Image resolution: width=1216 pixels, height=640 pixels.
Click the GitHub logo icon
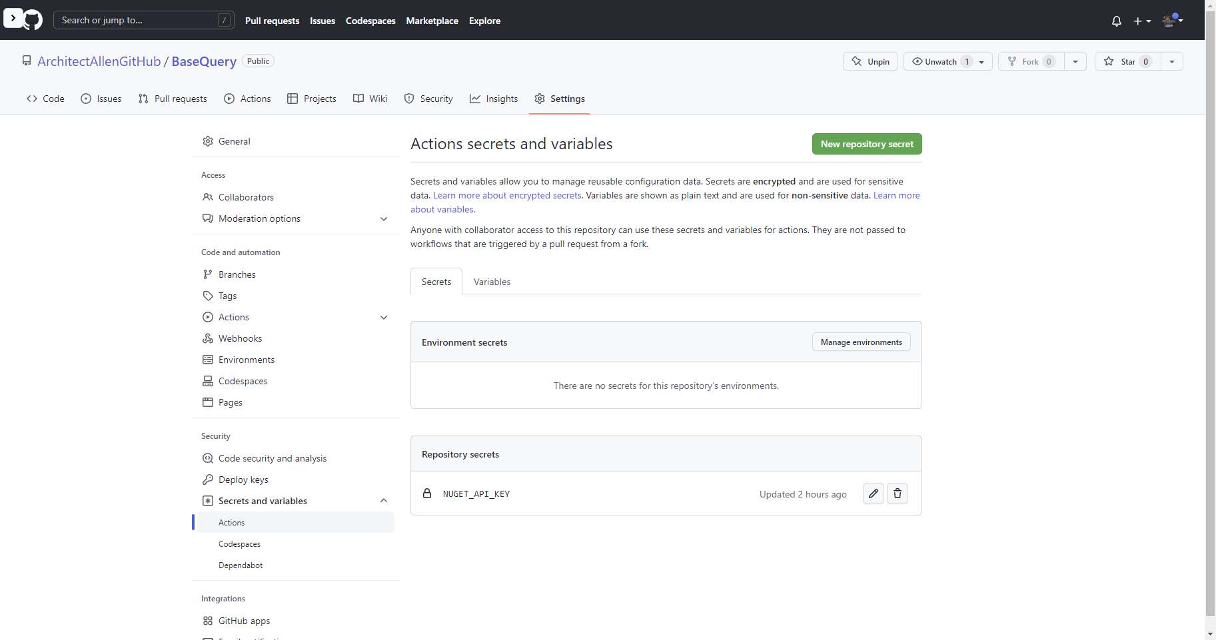(x=33, y=20)
